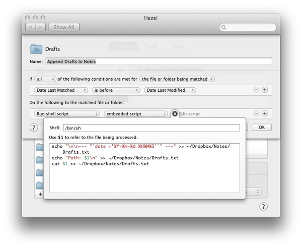Click the 'echo "Path: $1\n"' script line
This screenshot has height=248, width=302.
(x=115, y=158)
